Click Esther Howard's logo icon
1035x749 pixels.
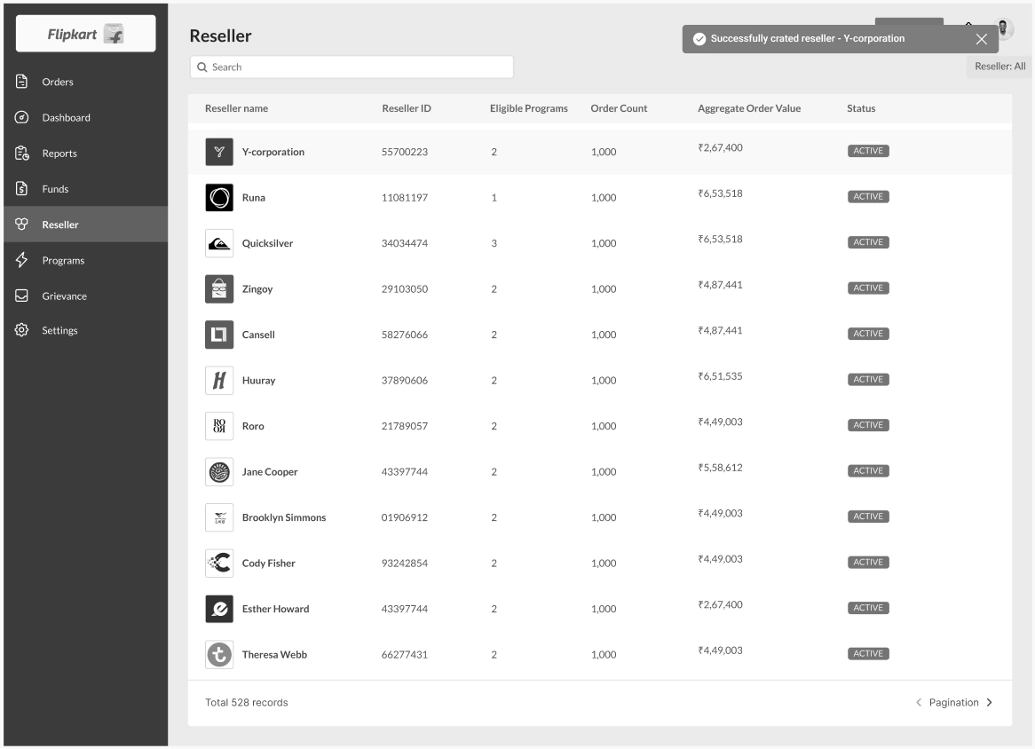coord(219,609)
